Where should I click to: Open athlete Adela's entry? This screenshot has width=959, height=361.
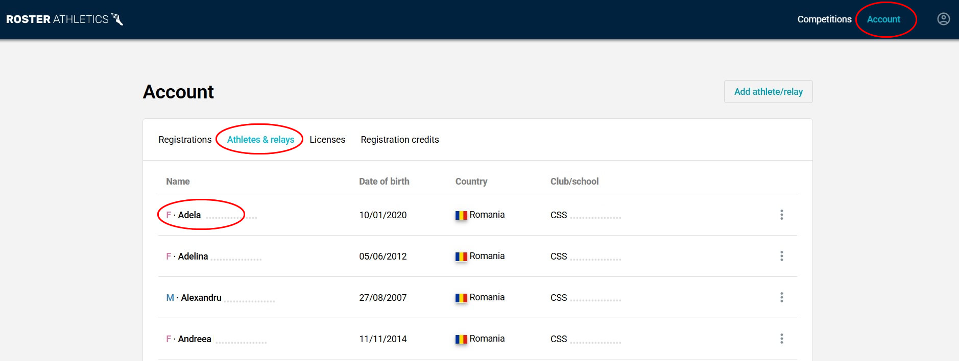point(189,215)
